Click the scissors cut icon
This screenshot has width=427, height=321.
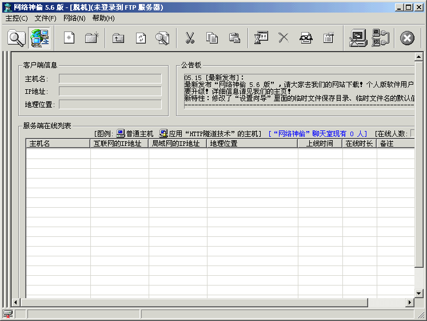(190, 38)
